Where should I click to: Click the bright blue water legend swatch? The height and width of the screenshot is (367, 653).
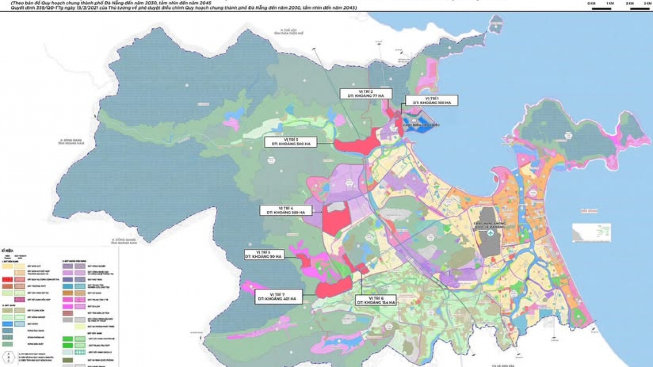(x=7, y=324)
